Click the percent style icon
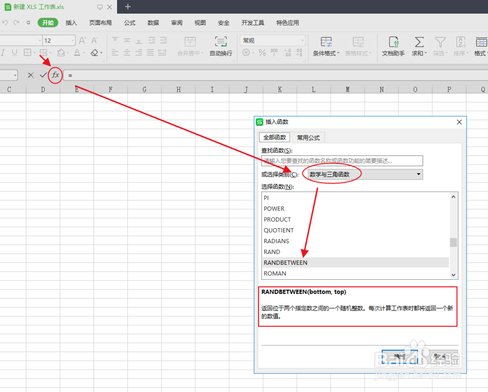The image size is (488, 392). 263,53
